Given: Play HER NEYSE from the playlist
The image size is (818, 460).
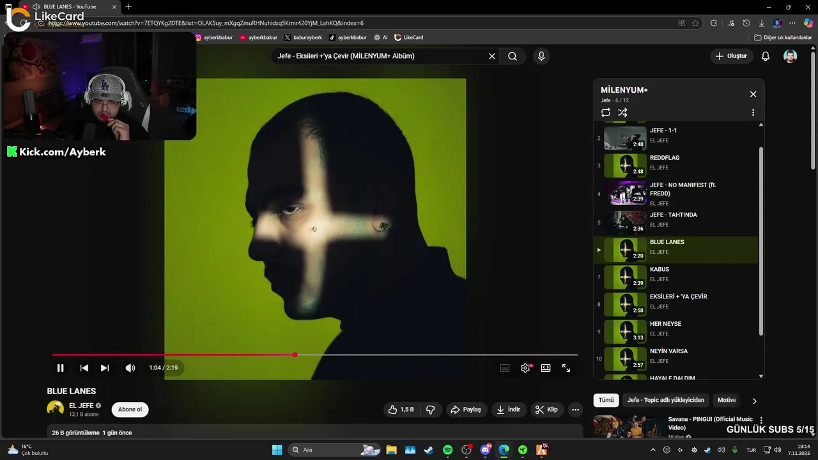Looking at the screenshot, I should [676, 332].
